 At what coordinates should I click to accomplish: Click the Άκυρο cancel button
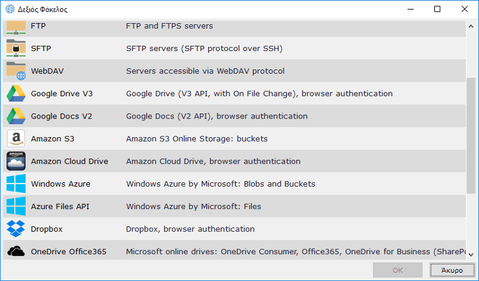pyautogui.click(x=452, y=270)
